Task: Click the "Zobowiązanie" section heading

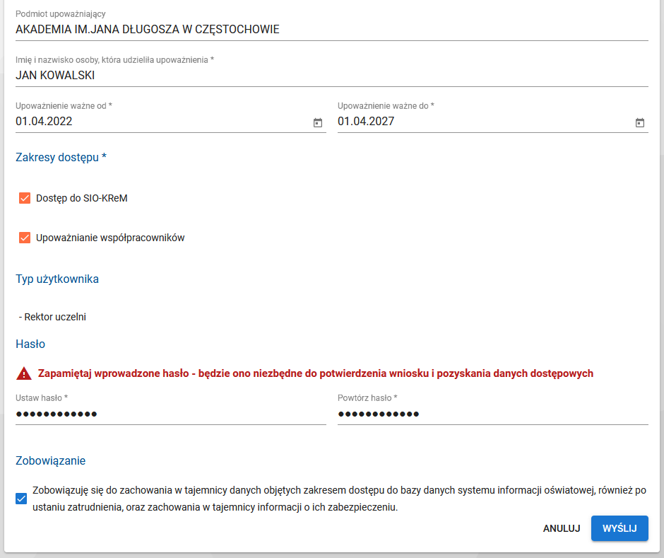Action: point(51,460)
